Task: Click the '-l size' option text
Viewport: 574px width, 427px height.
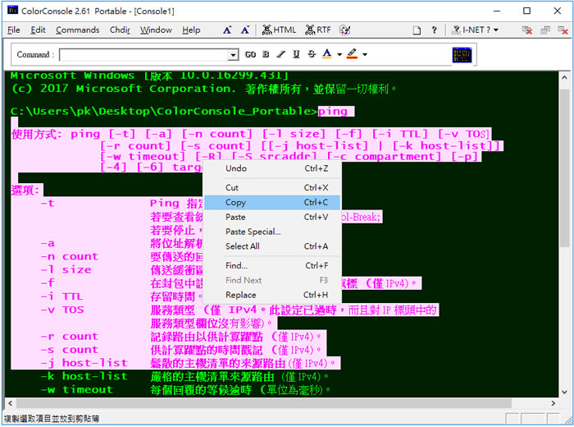Action: pos(66,270)
